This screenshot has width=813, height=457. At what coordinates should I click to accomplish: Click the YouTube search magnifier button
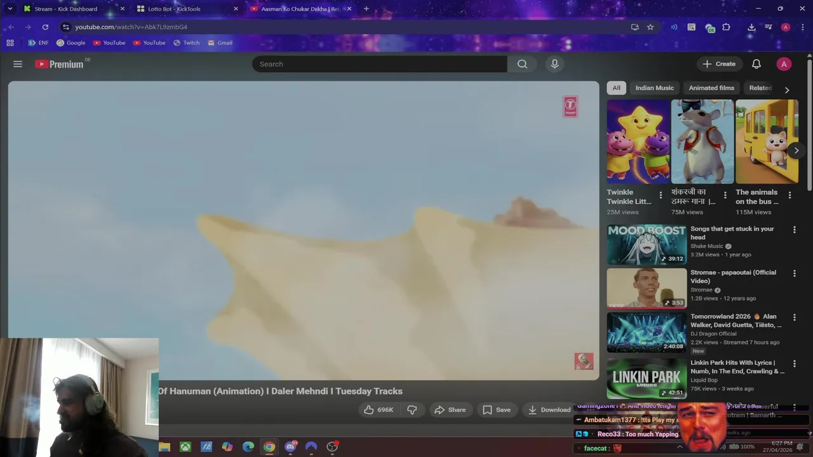pyautogui.click(x=522, y=64)
